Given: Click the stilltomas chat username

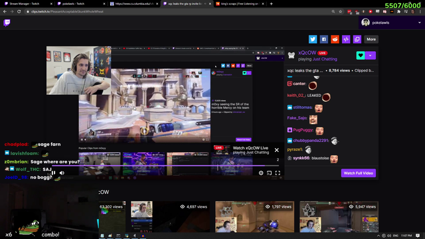Looking at the screenshot, I should pyautogui.click(x=302, y=108).
